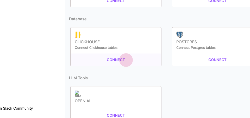Click the broken Open AI image icon
The image size is (250, 118).
click(x=78, y=94)
